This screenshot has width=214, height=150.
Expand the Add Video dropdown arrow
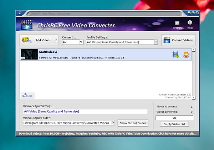[x=56, y=40]
